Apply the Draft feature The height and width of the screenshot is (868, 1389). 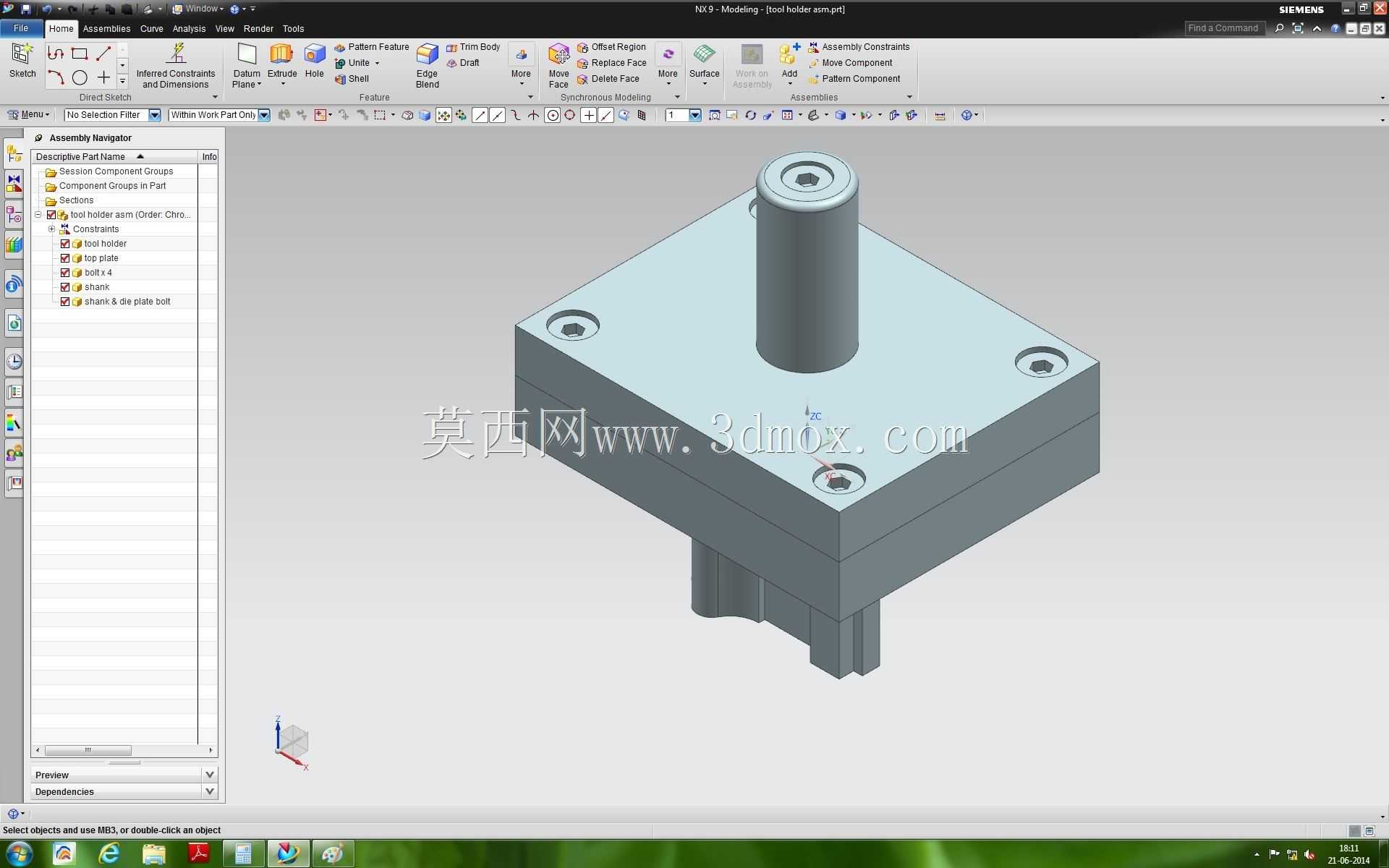pyautogui.click(x=463, y=63)
